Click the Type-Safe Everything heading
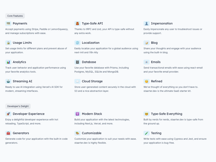This screenshot has height=162, width=216. pyautogui.click(x=166, y=114)
